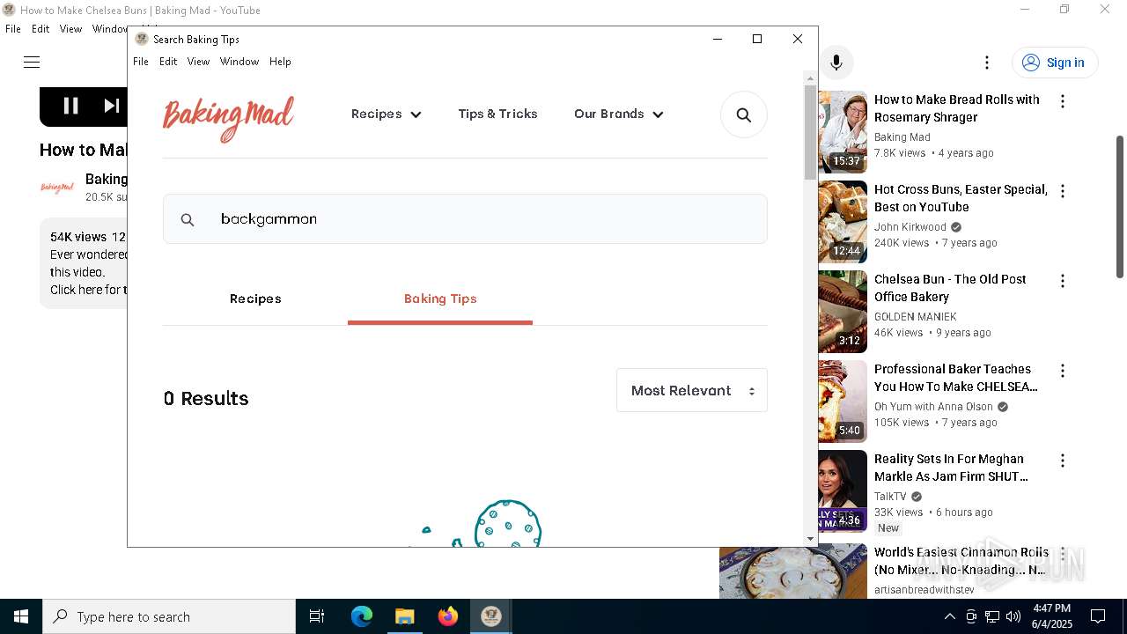1127x634 pixels.
Task: Open View menu in the YouTube window
Action: [x=70, y=29]
